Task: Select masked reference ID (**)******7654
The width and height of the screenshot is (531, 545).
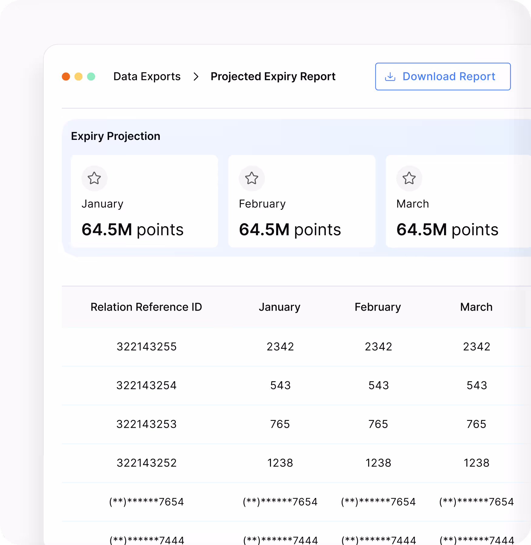Action: coord(146,502)
